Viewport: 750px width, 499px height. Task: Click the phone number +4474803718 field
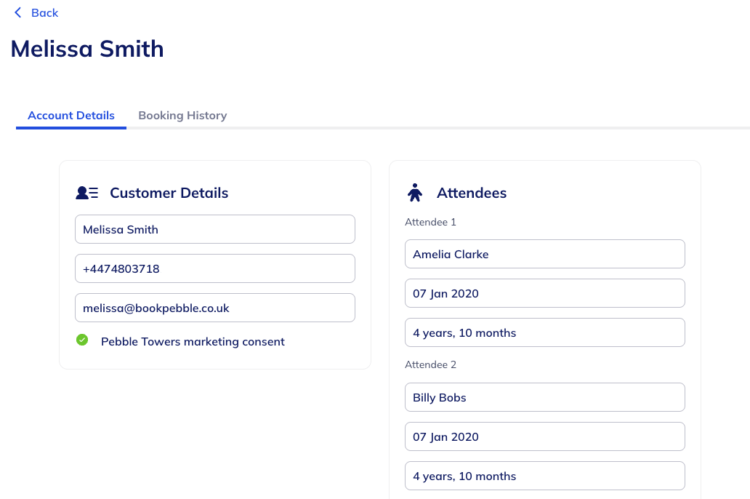coord(215,268)
